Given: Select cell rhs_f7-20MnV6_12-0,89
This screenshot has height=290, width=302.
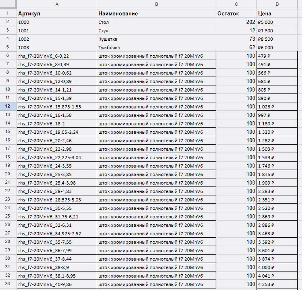Looking at the screenshot, I should [57, 81].
